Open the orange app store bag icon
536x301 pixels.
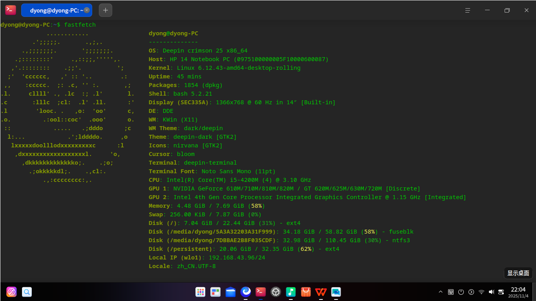point(306,292)
